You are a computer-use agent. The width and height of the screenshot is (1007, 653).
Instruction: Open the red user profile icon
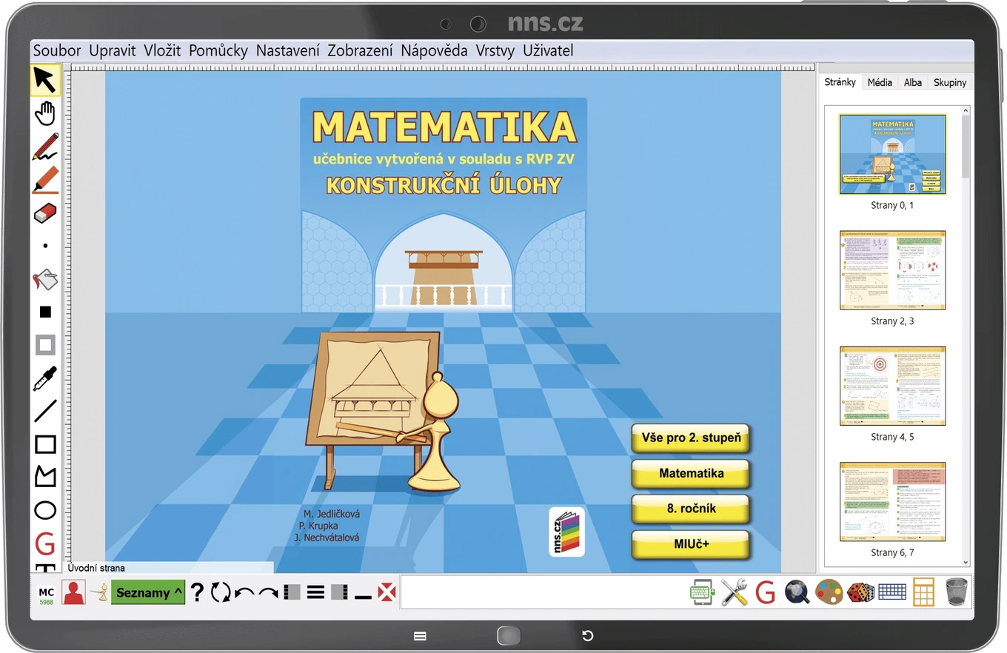tap(73, 592)
